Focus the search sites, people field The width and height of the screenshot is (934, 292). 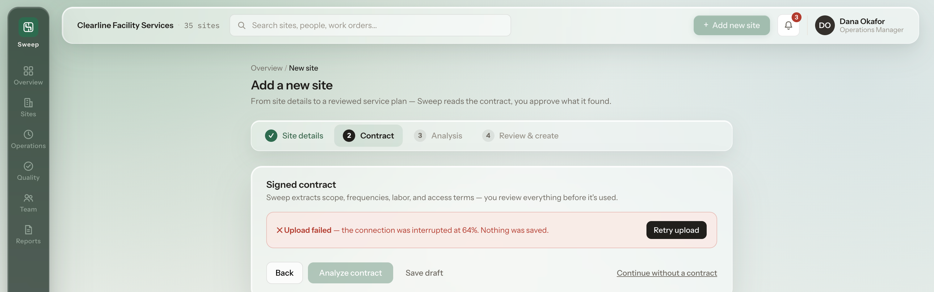coord(370,25)
